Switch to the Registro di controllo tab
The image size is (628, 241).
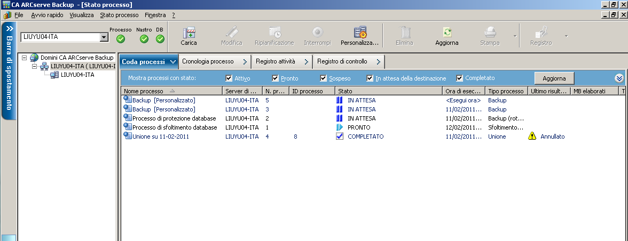[348, 61]
